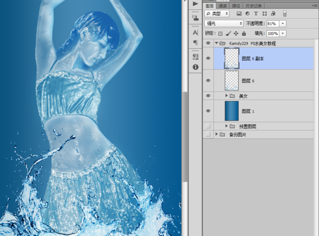This screenshot has width=319, height=236.
Task: Open the 强光 blend mode dropdown
Action: [x=224, y=24]
